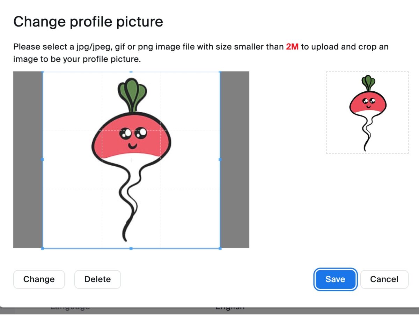Click the cropped preview thumbnail

point(367,113)
